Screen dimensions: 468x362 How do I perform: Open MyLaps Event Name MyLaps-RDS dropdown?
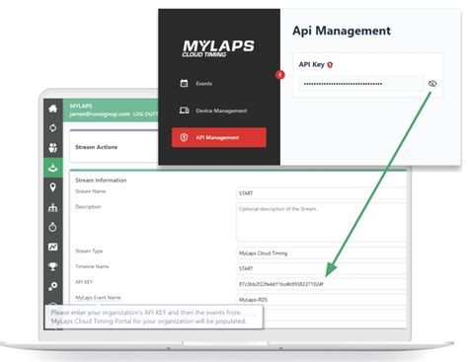pos(322,300)
